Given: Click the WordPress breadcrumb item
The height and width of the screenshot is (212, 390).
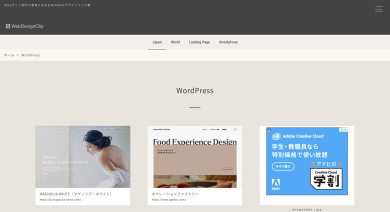Looking at the screenshot, I should tap(30, 55).
